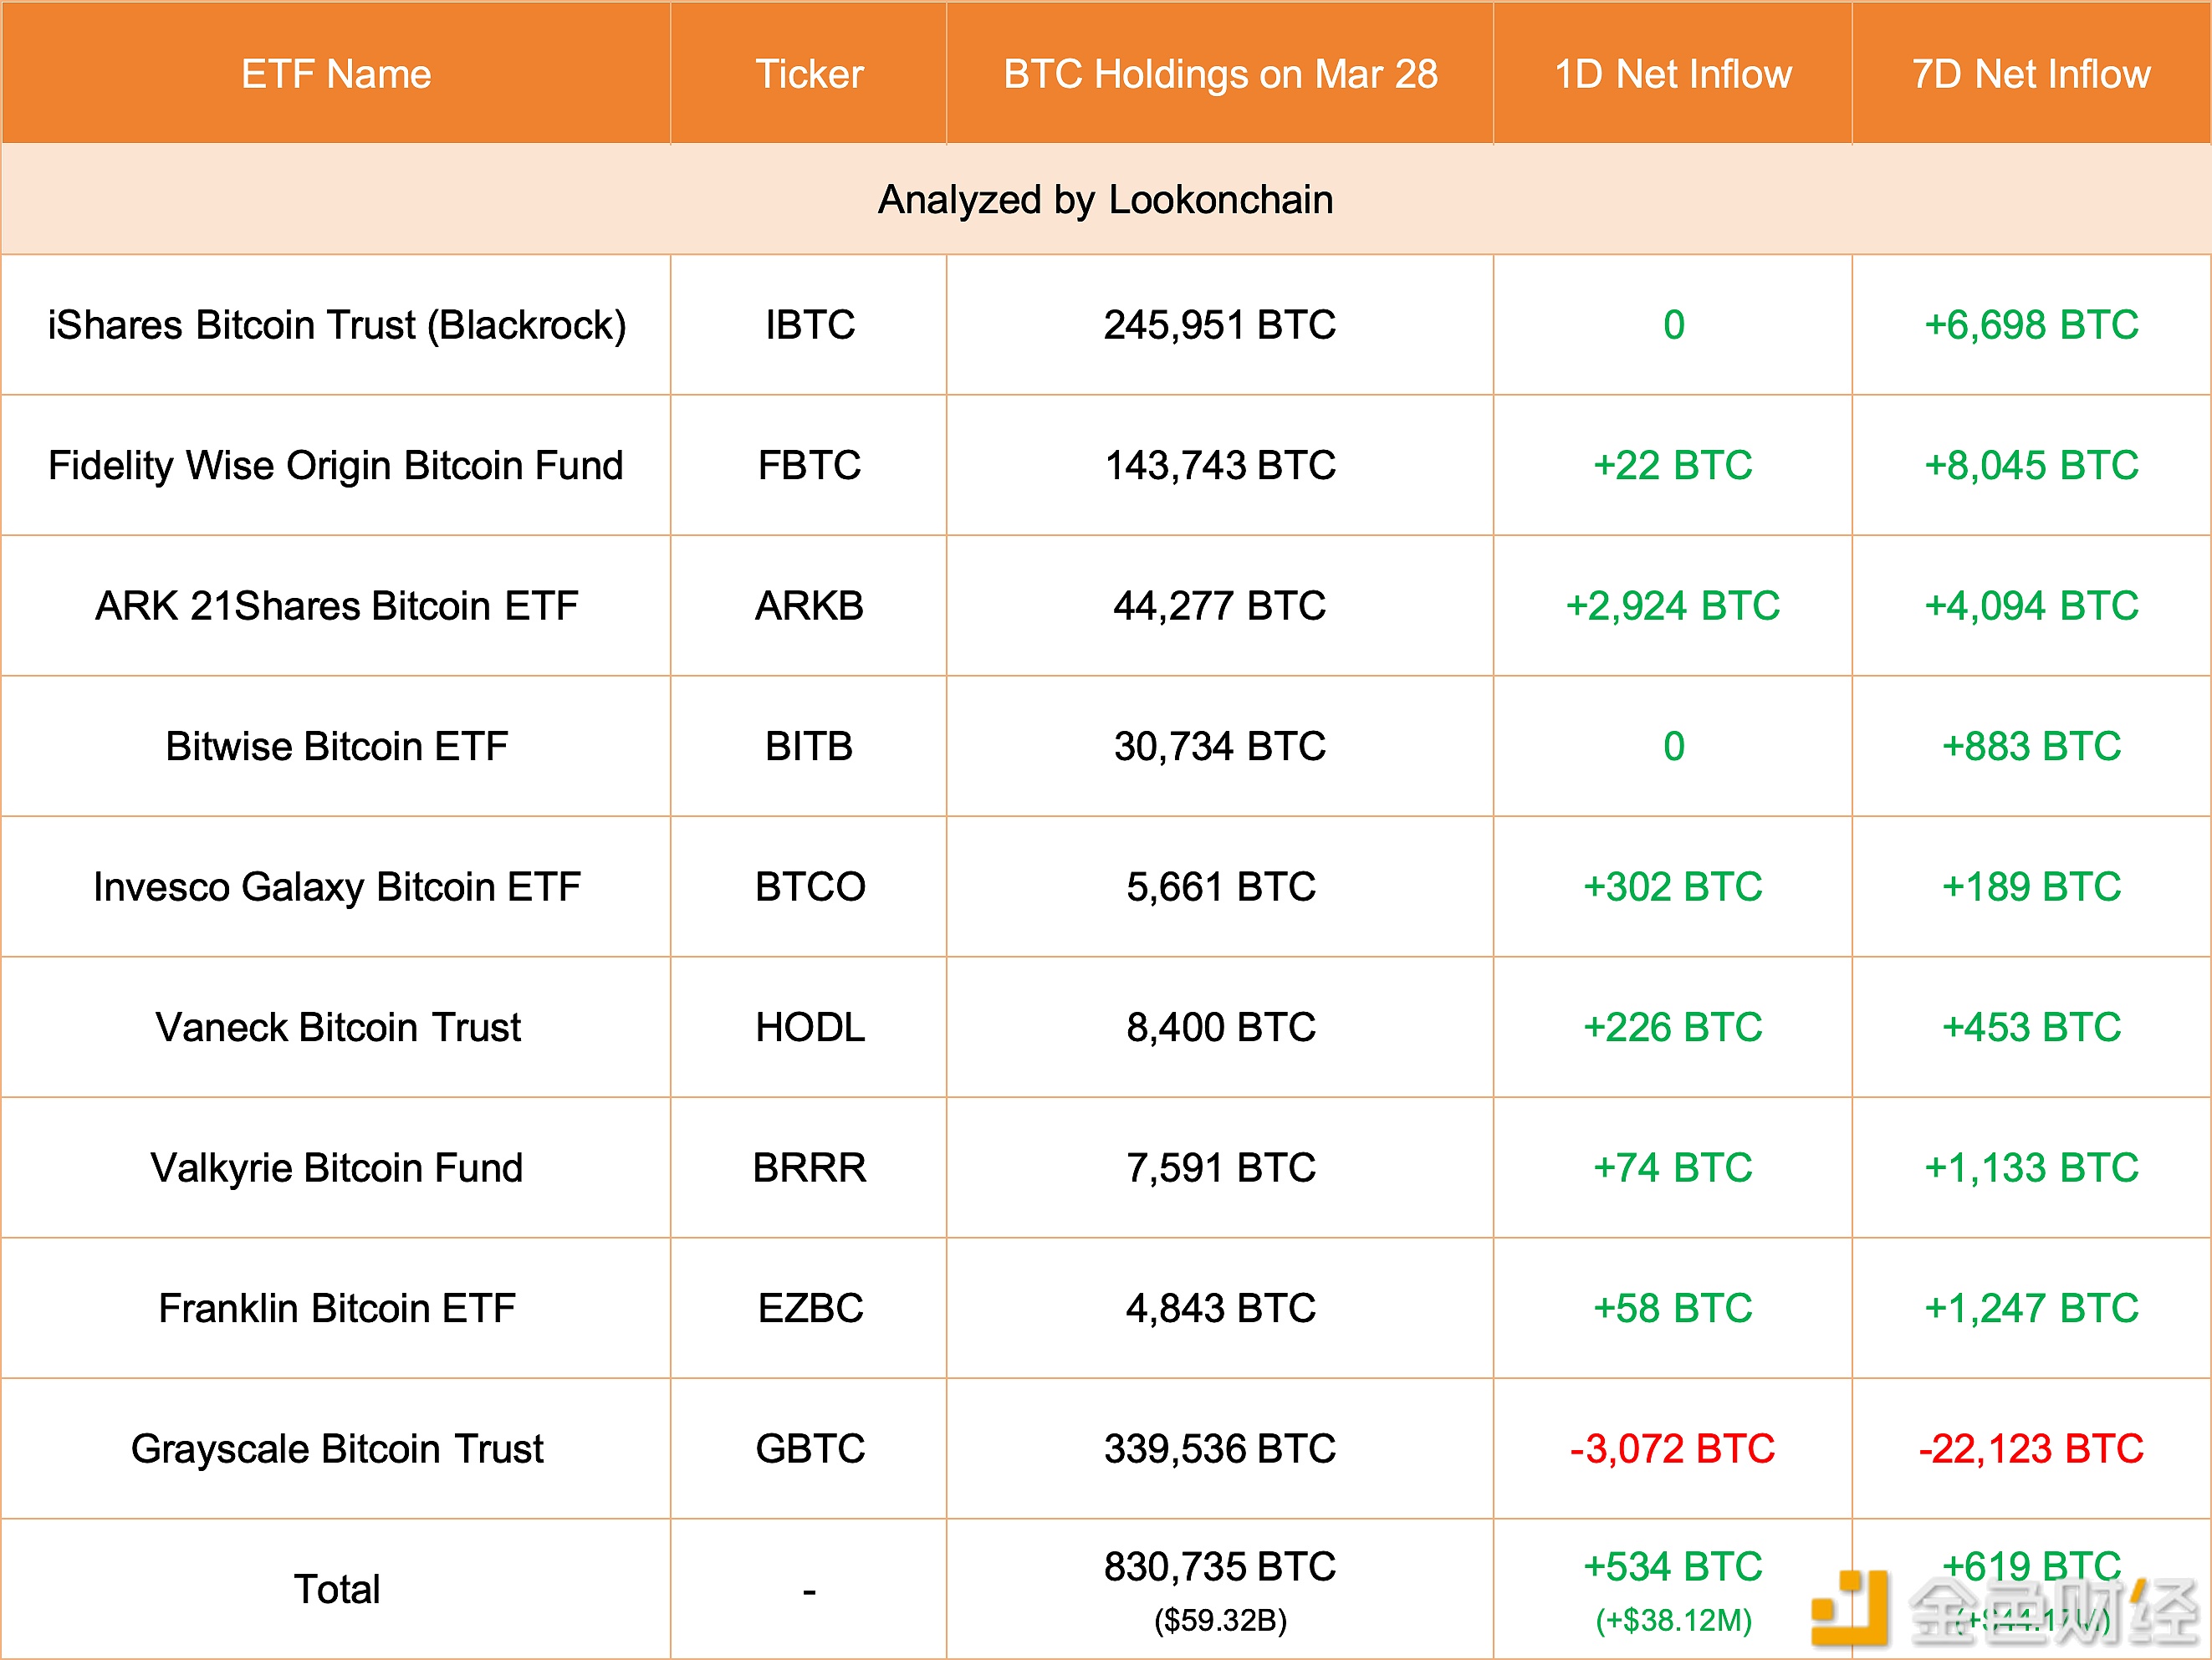The width and height of the screenshot is (2212, 1660).
Task: Select the 1D Net Inflow header
Action: coord(1673,74)
